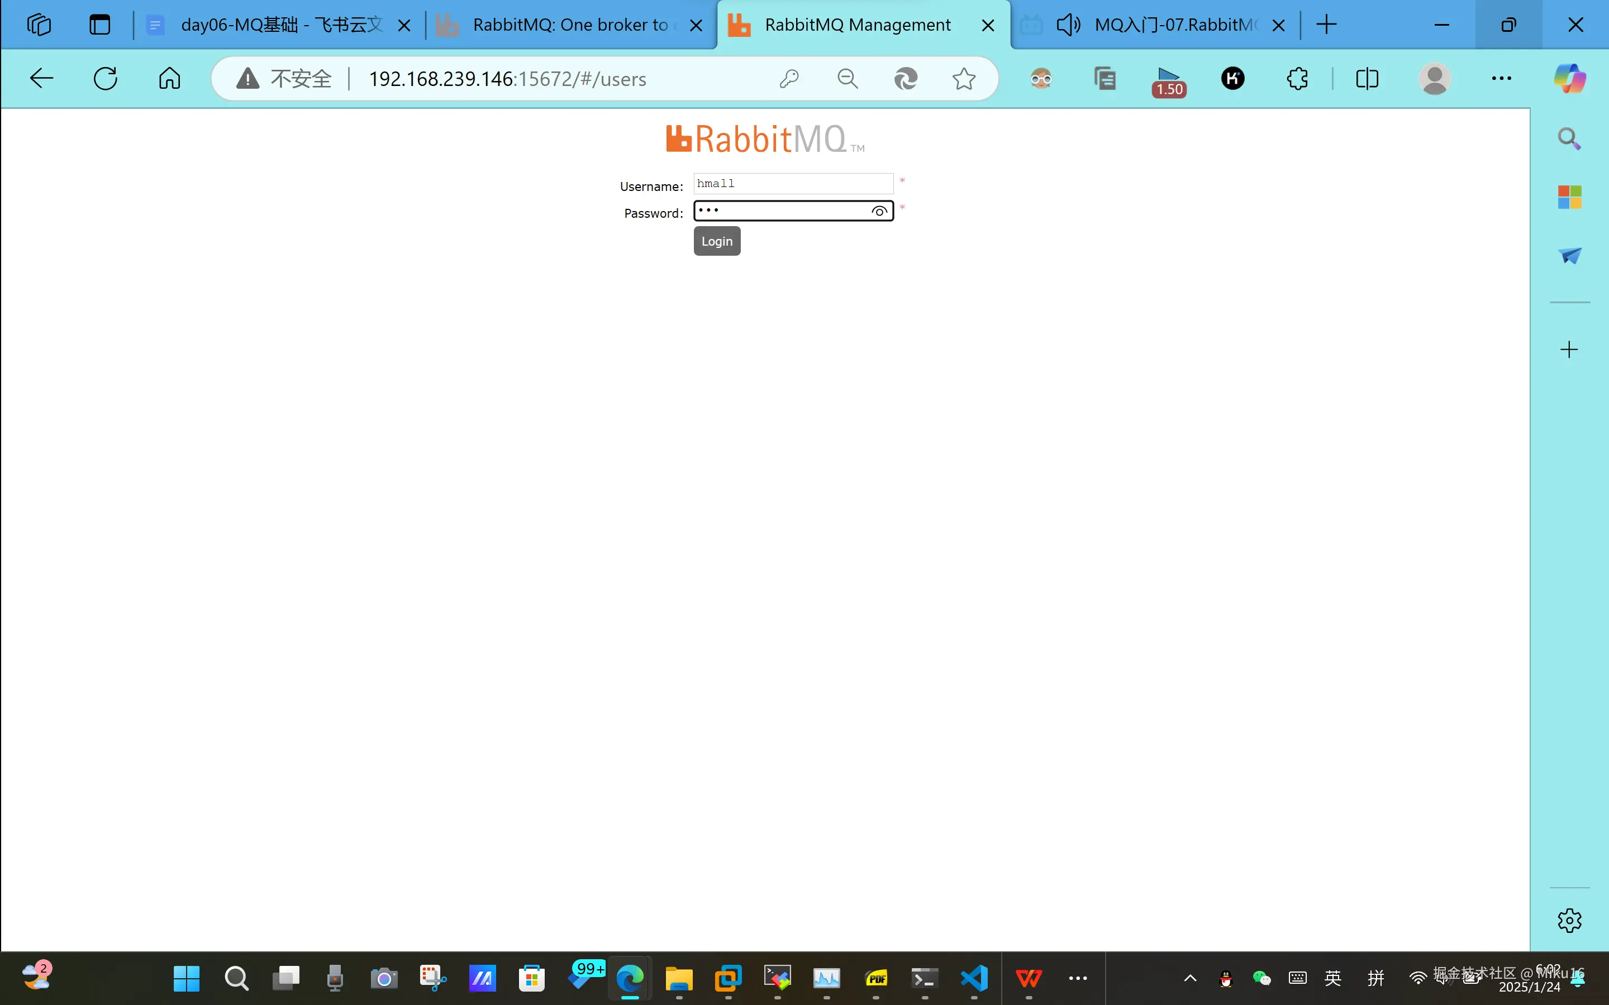
Task: Open the browser Extensions menu
Action: (1297, 78)
